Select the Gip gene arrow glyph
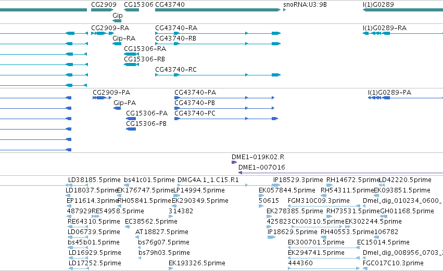The image size is (443, 271). coord(117,21)
